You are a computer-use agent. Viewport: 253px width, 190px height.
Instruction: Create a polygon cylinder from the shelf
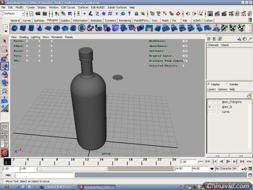(31, 28)
